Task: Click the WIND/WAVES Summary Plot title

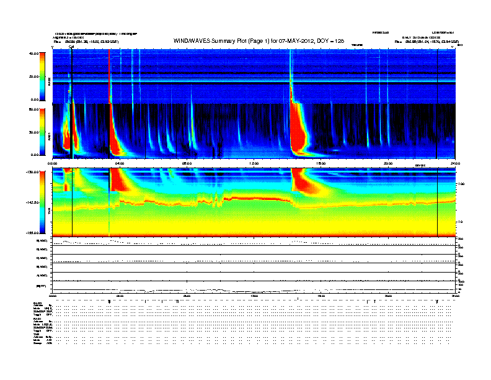Action: 259,41
